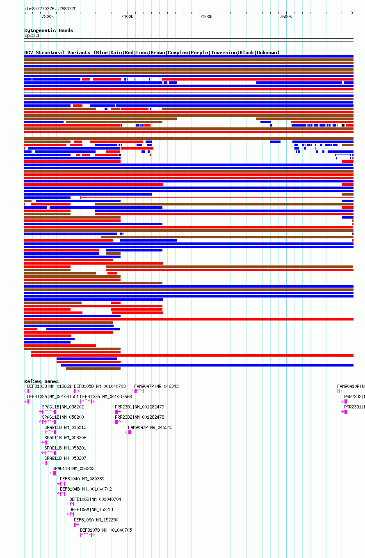The height and width of the screenshot is (558, 365).
Task: Click magenta gene glyph below DEFB107B|NM_001040705
Action: click(87, 535)
